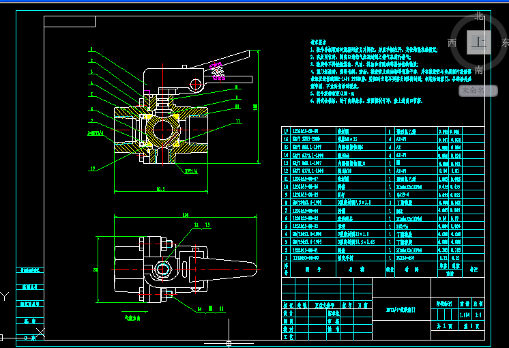
Task: Select the stem circle in the plan view
Action: pos(162,269)
